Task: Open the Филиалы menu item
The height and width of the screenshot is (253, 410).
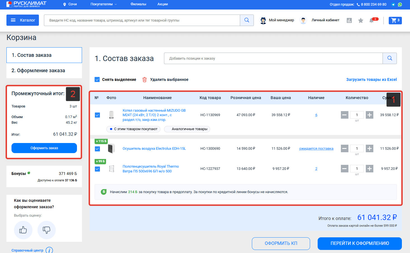Action: (x=138, y=4)
